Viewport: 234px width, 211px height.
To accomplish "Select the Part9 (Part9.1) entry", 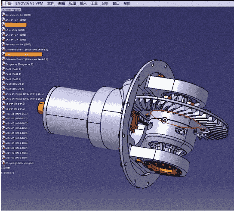I will (x=13, y=69).
